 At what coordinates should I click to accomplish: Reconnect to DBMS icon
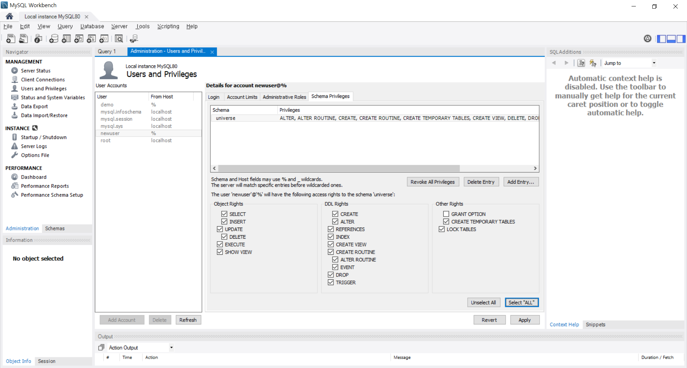coord(134,39)
